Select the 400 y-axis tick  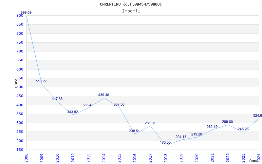click(20, 105)
